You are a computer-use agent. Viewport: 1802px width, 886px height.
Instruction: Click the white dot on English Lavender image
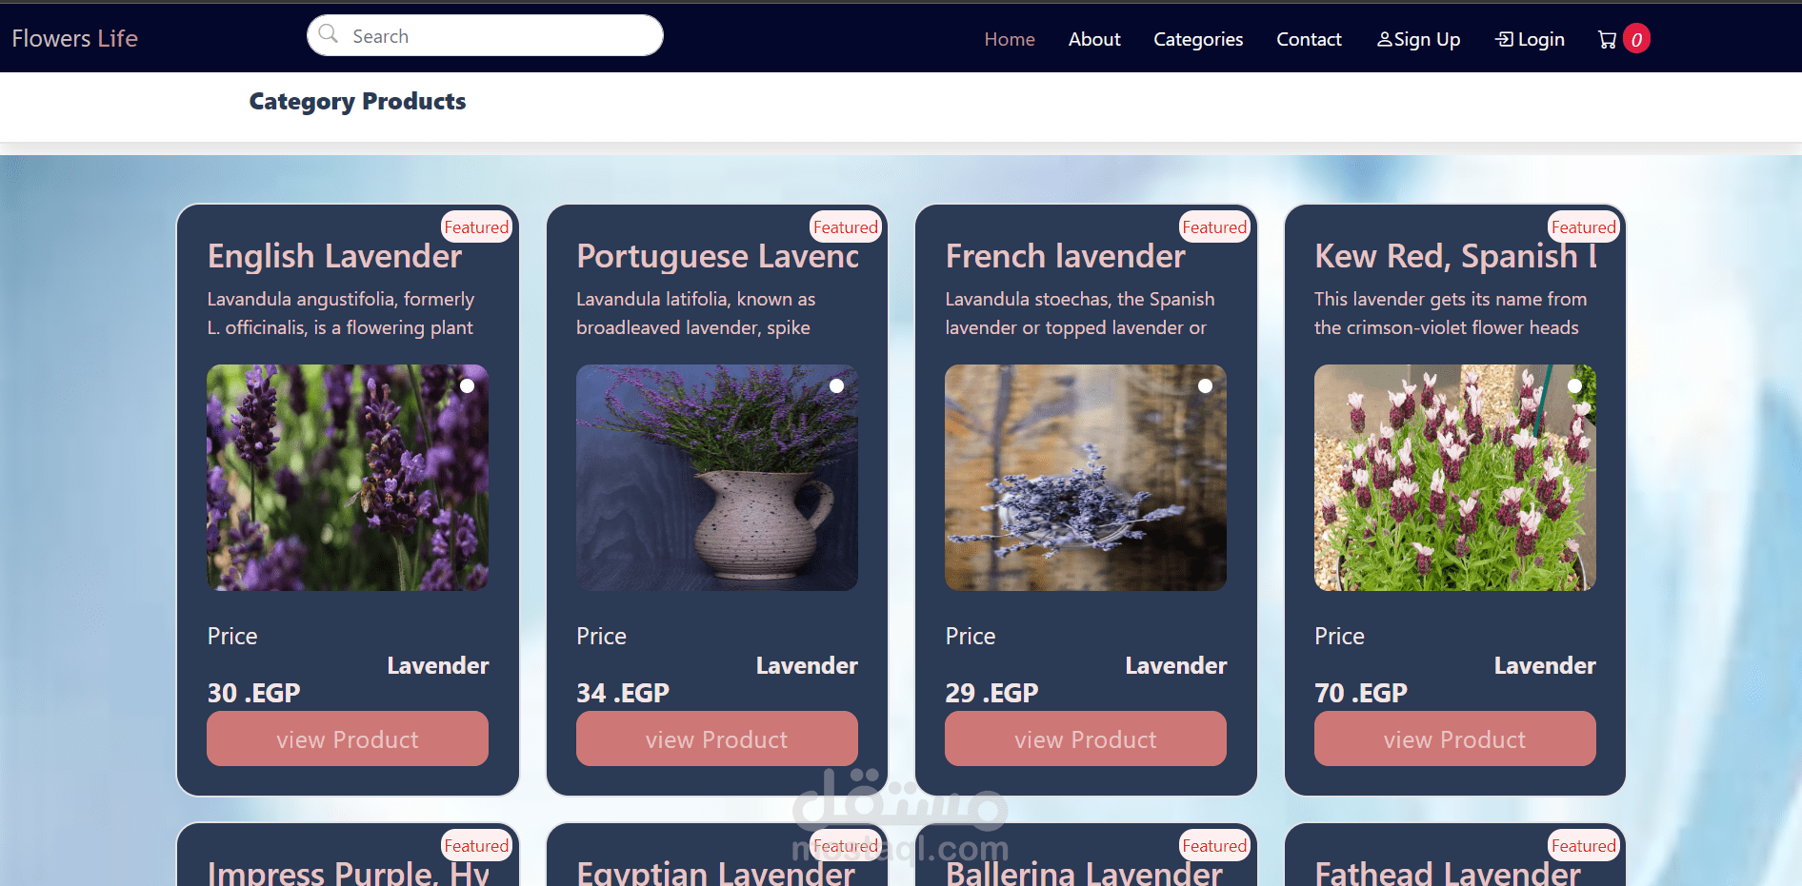[467, 385]
